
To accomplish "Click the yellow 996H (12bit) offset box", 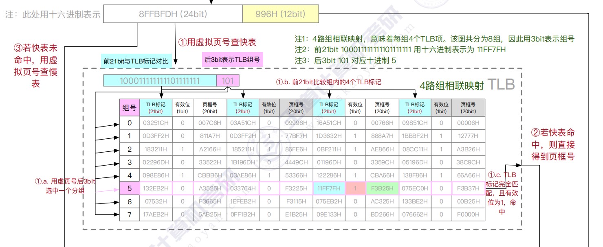I will 280,14.
